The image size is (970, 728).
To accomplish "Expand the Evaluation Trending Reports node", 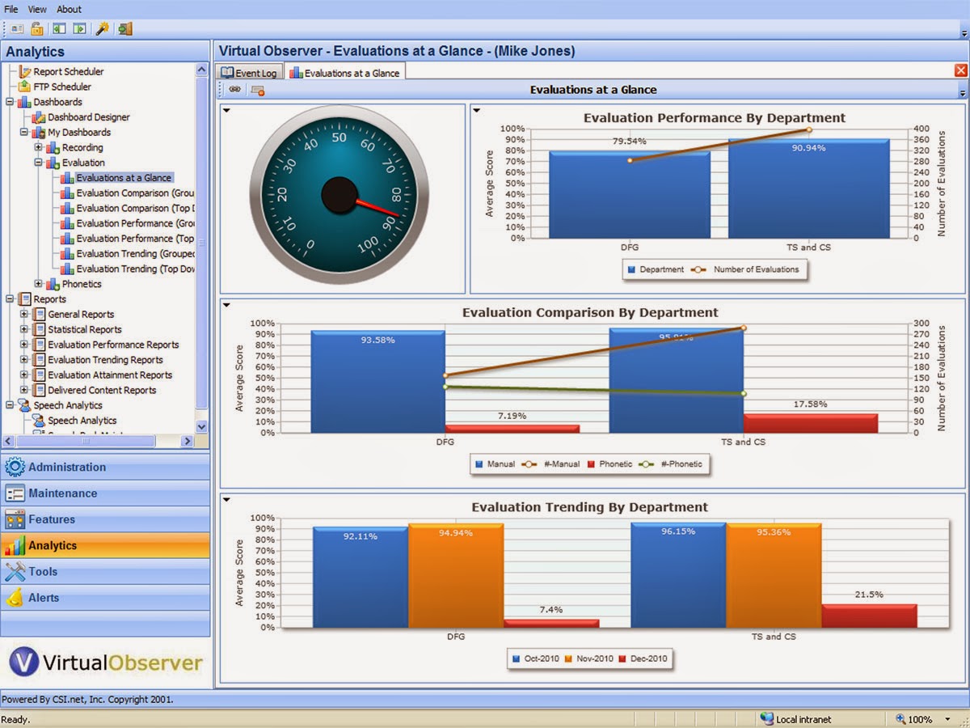I will click(x=24, y=360).
